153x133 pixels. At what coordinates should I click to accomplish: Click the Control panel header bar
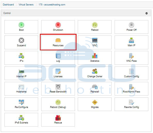tap(76, 13)
